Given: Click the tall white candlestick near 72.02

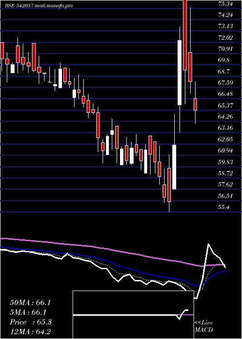Looking at the screenshot, I should click(180, 73).
